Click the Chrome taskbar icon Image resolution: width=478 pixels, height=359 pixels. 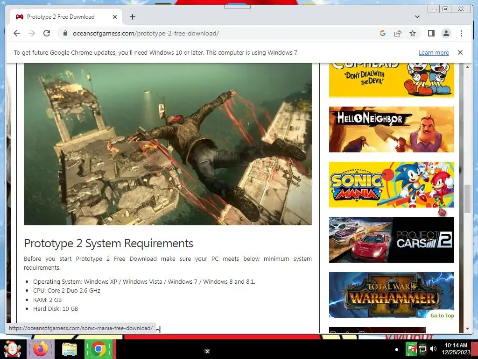[98, 349]
